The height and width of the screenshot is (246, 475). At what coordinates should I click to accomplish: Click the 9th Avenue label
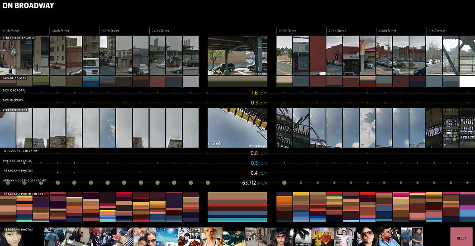tap(437, 31)
